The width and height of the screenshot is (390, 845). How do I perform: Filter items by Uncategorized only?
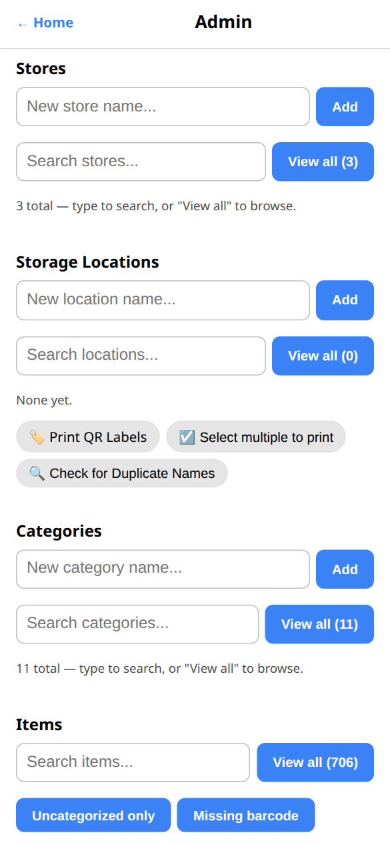(x=93, y=815)
